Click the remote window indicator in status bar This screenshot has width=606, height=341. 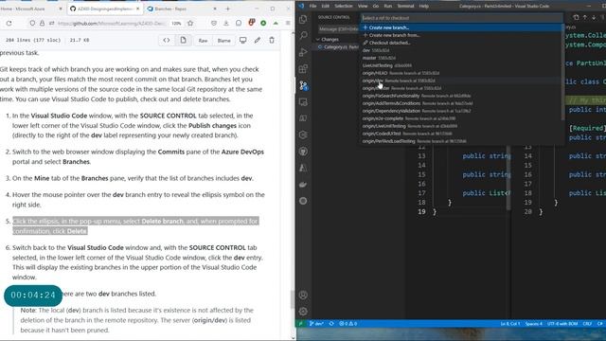tap(301, 324)
